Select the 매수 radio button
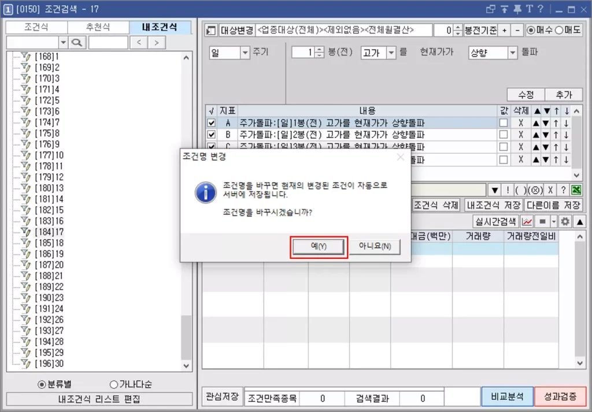The width and height of the screenshot is (592, 412). [531, 30]
